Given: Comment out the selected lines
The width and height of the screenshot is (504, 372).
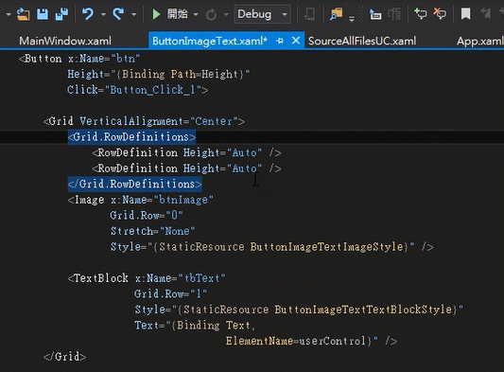Looking at the screenshot, I should (421, 14).
